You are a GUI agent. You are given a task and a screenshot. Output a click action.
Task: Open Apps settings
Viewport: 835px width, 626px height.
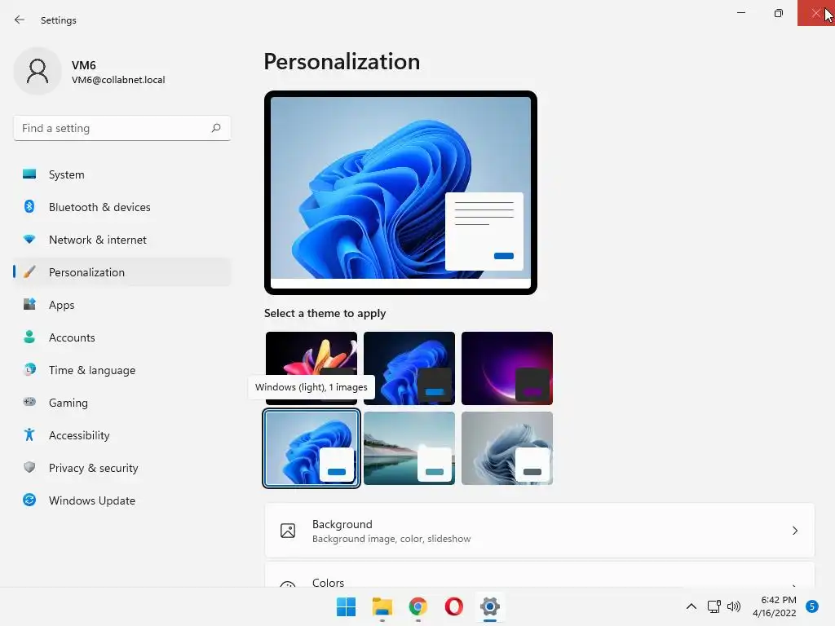(x=122, y=305)
